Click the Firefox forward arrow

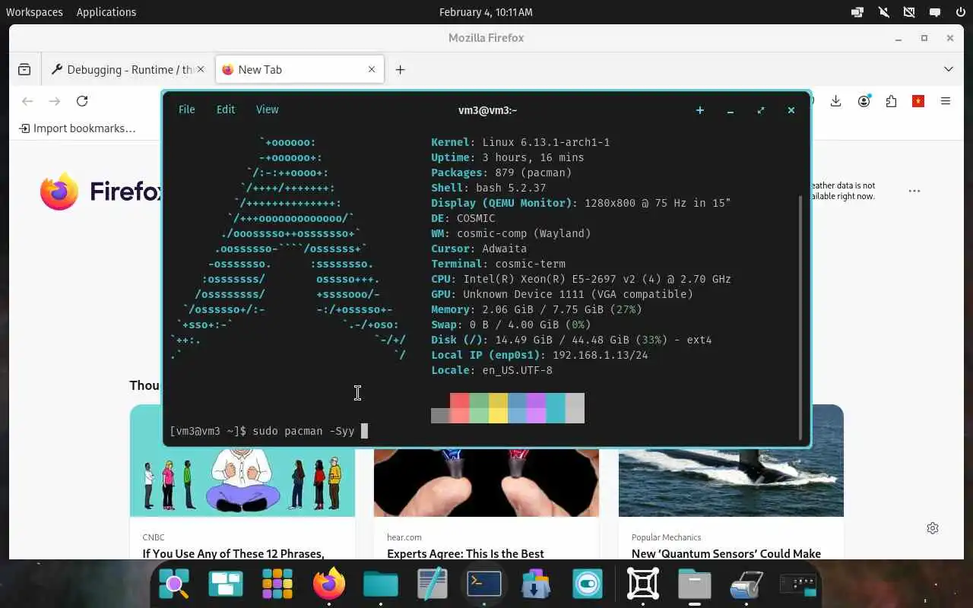pyautogui.click(x=55, y=101)
